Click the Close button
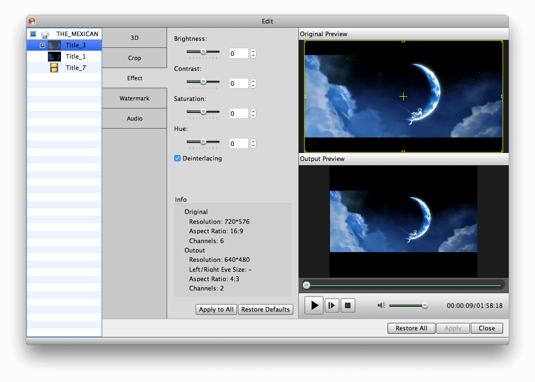 tap(487, 328)
